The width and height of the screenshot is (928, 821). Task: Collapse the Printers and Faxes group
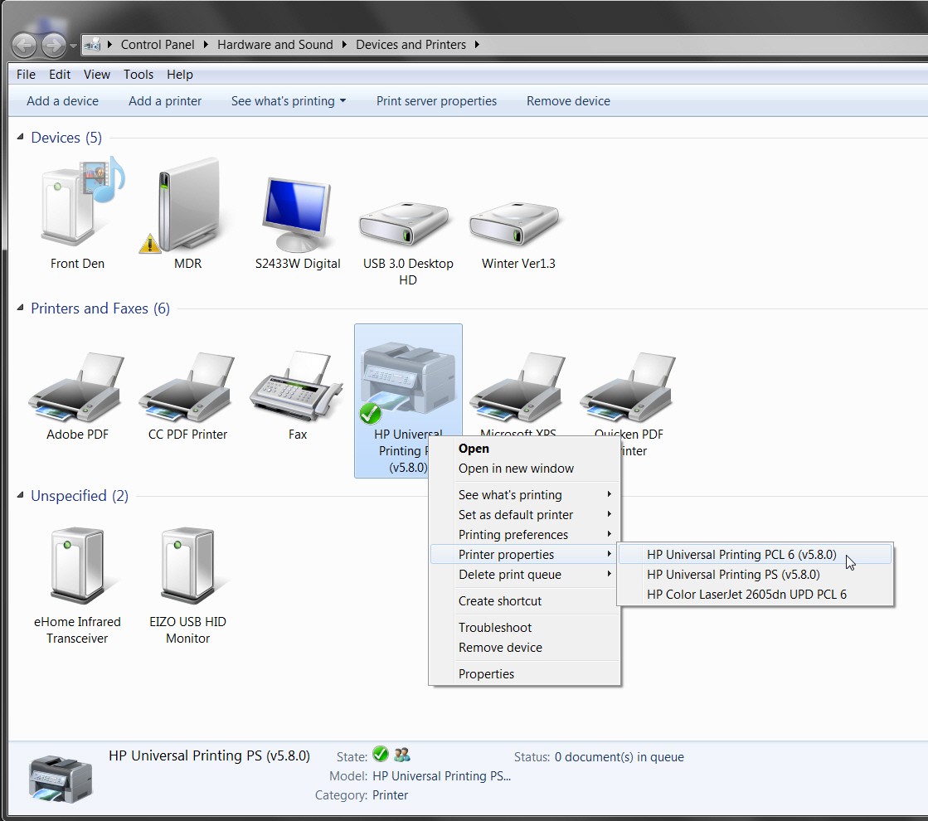[x=20, y=308]
